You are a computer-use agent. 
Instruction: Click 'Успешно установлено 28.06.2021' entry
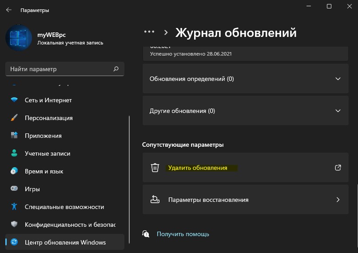191,54
